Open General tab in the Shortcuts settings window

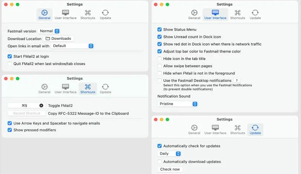(44, 89)
